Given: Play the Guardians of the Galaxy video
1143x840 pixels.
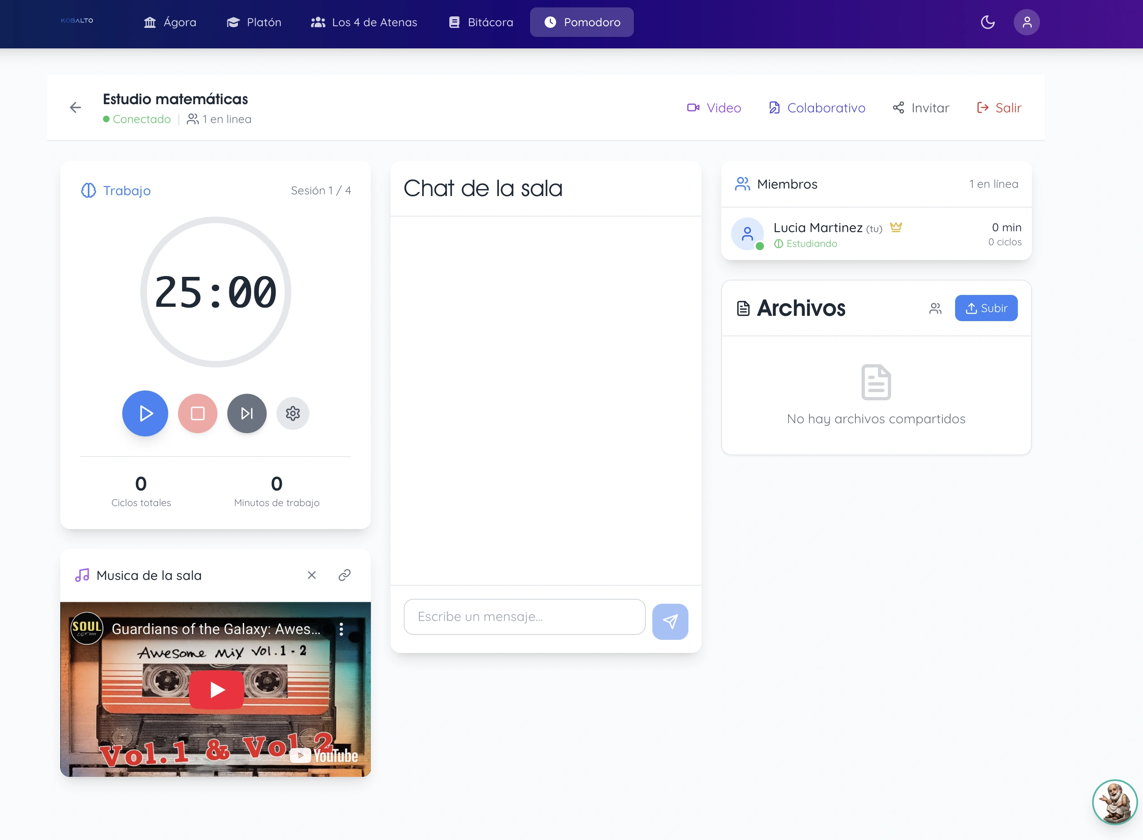Looking at the screenshot, I should pos(217,690).
